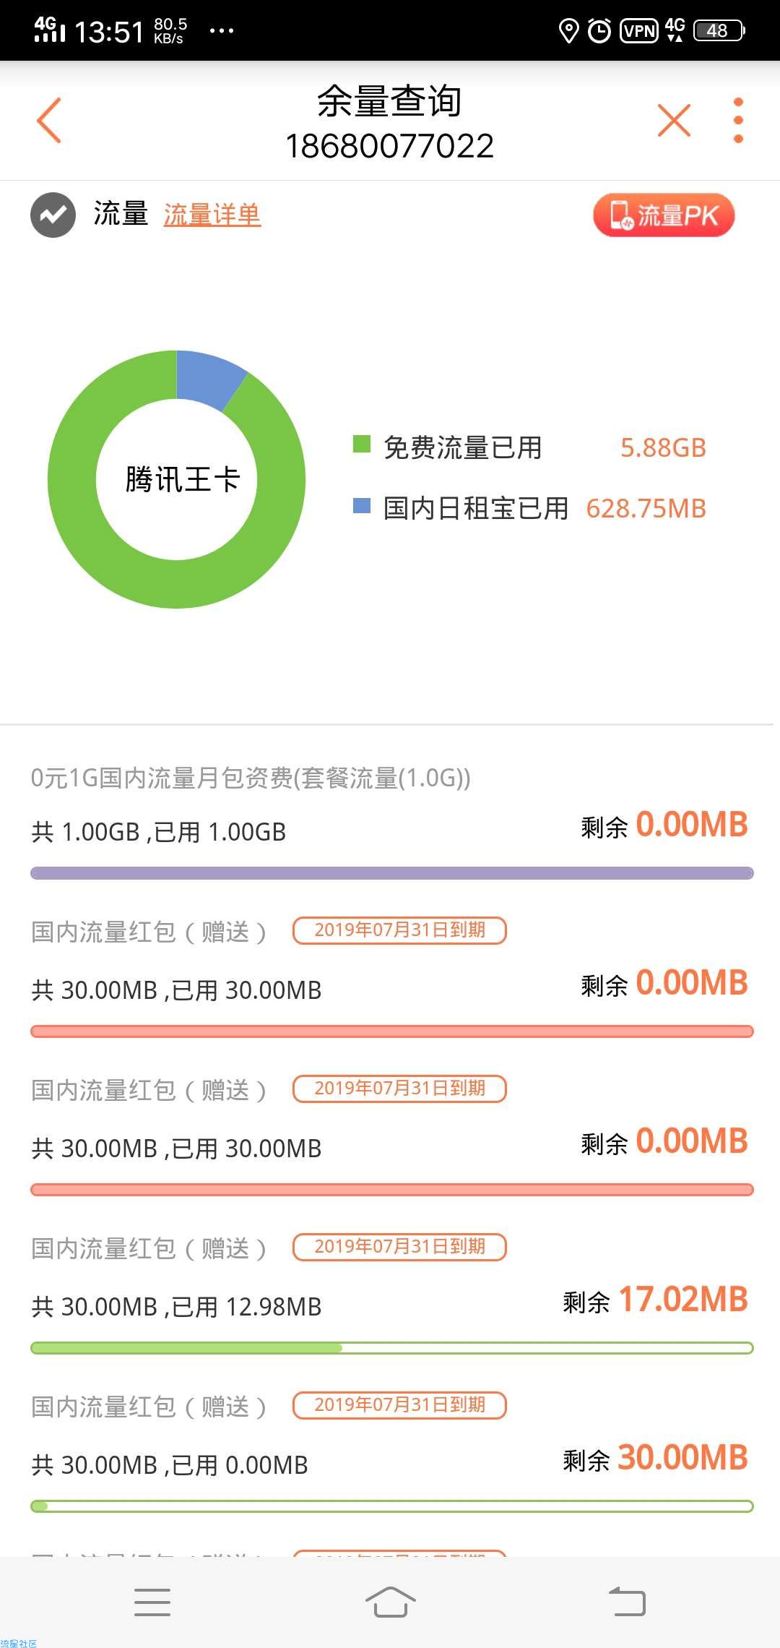Tap the VPN status bar icon
Viewport: 780px width, 1648px height.
tap(639, 31)
